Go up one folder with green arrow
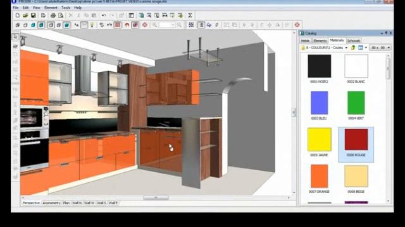The height and width of the screenshot is (227, 405). pyautogui.click(x=353, y=48)
